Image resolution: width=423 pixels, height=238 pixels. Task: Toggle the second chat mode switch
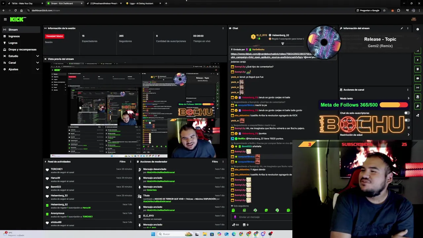coord(406,120)
